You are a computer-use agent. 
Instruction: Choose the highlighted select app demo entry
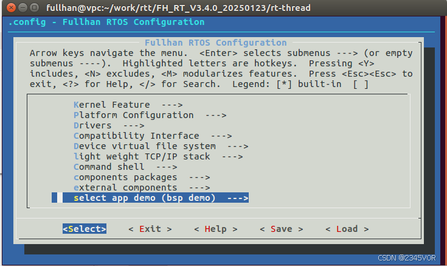click(x=150, y=198)
